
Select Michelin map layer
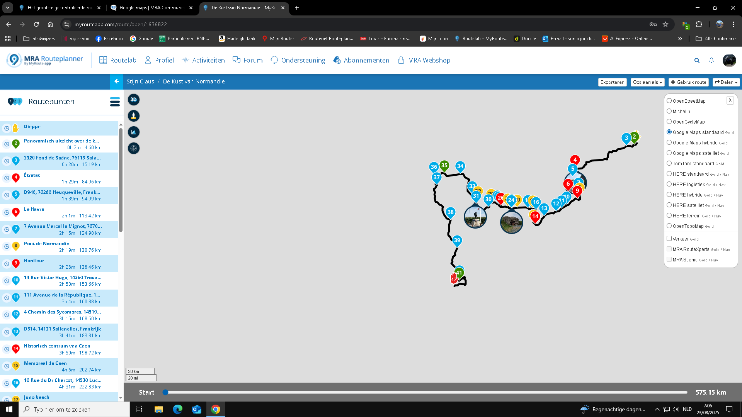click(x=669, y=111)
